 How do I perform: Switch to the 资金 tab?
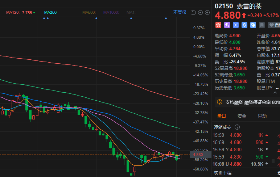tap(242, 116)
